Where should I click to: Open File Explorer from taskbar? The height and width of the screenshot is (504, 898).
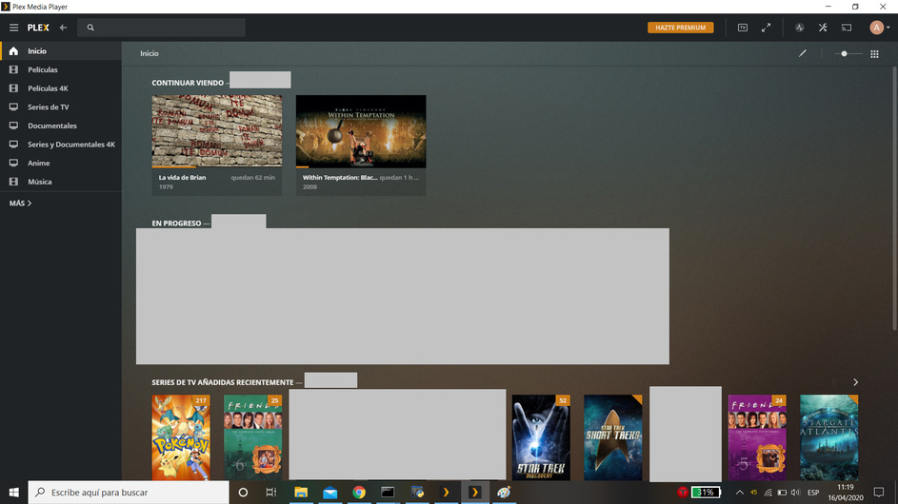[x=301, y=492]
